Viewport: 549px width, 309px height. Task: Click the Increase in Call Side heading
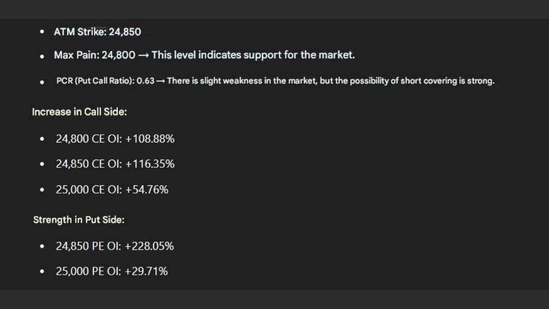(79, 112)
